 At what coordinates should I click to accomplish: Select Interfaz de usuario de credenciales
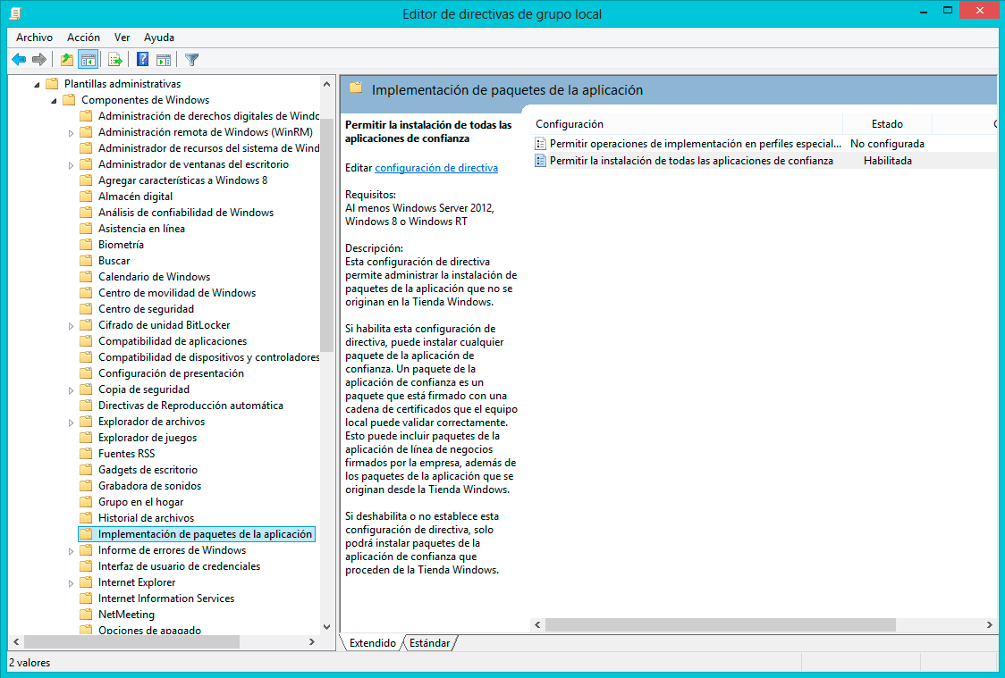point(179,566)
